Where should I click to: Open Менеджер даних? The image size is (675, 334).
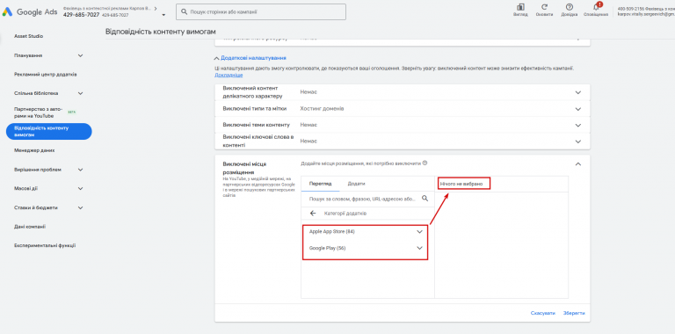(34, 150)
